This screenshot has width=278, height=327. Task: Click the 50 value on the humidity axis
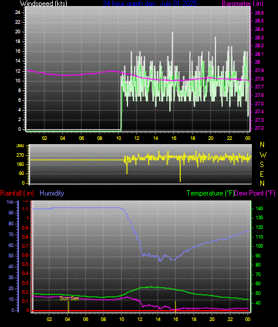(x=11, y=256)
